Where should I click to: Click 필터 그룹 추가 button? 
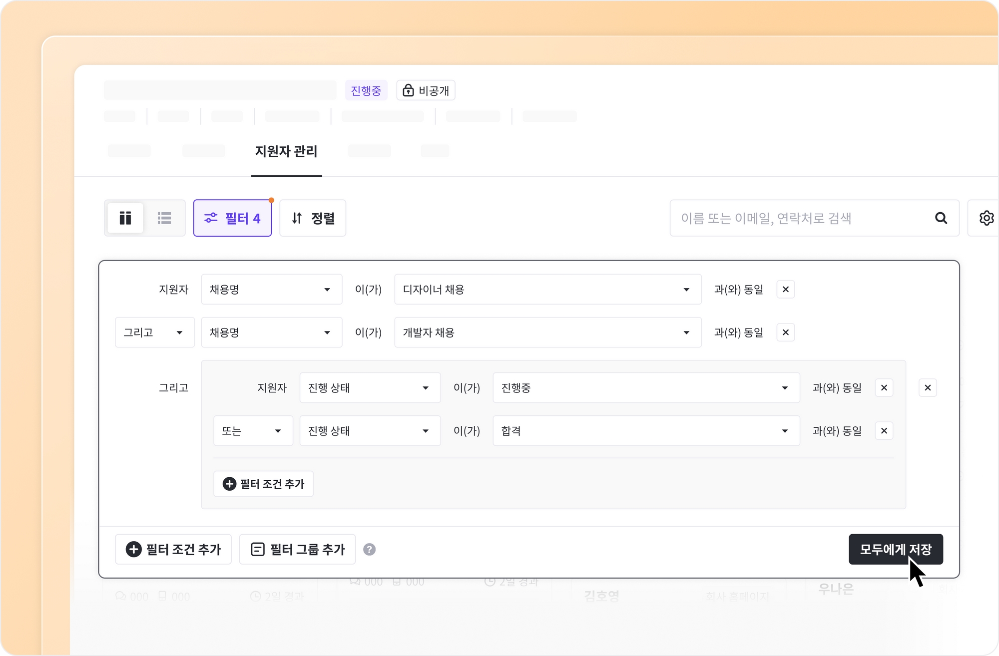[297, 550]
